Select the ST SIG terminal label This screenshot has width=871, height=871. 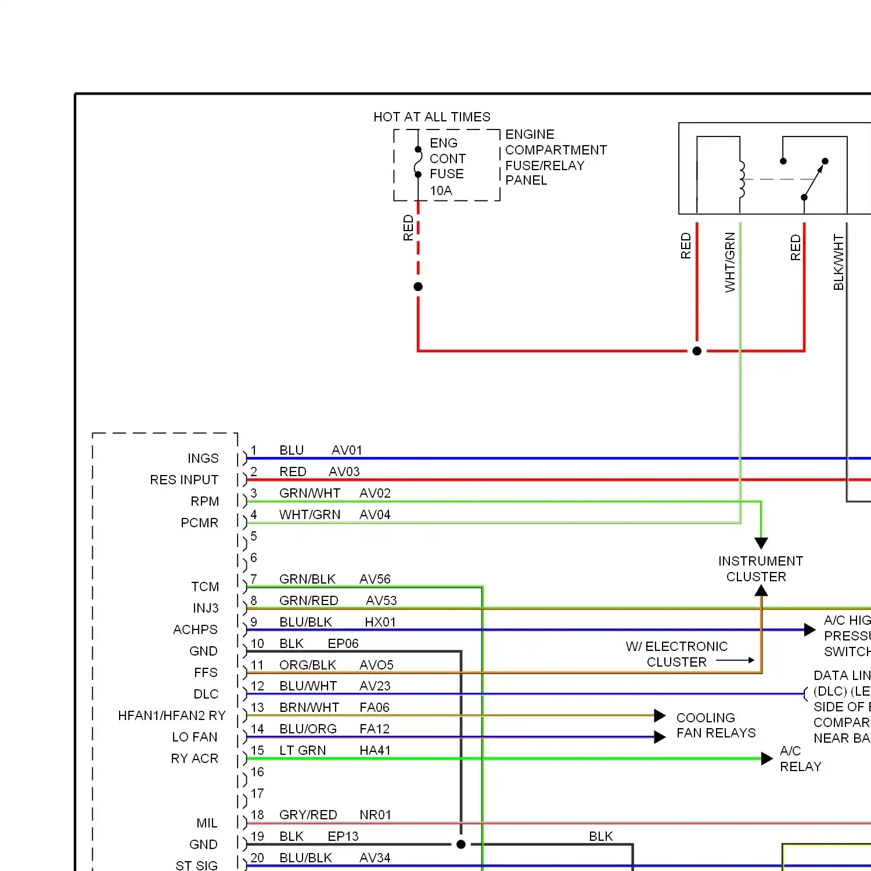pyautogui.click(x=197, y=865)
